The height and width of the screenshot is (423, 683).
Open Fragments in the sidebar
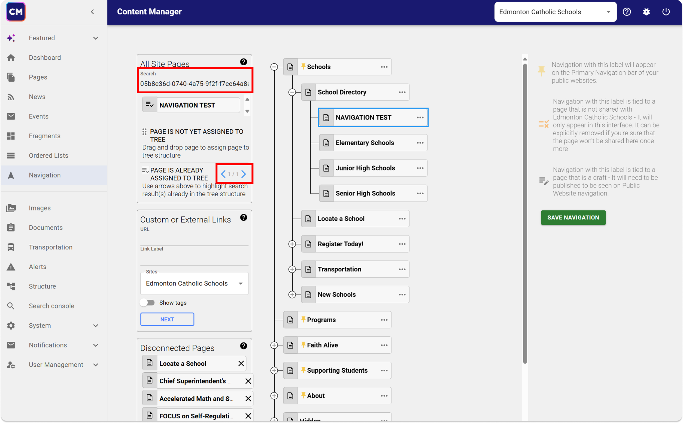pyautogui.click(x=44, y=136)
